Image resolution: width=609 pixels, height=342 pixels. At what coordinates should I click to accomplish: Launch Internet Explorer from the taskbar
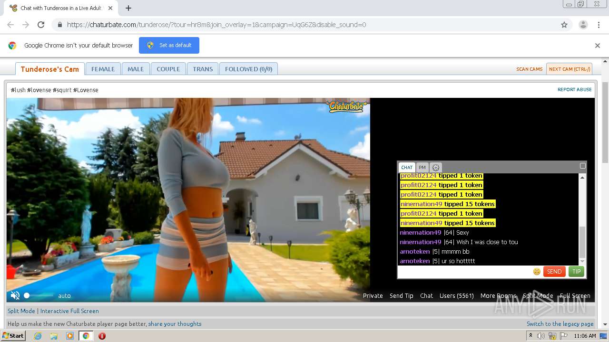click(38, 336)
